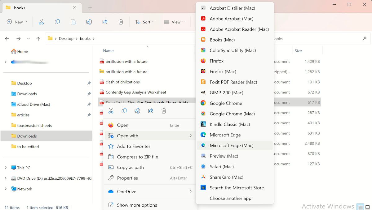This screenshot has width=372, height=210.
Task: Cut the file using the toolbar Cut icon
Action: pyautogui.click(x=41, y=22)
